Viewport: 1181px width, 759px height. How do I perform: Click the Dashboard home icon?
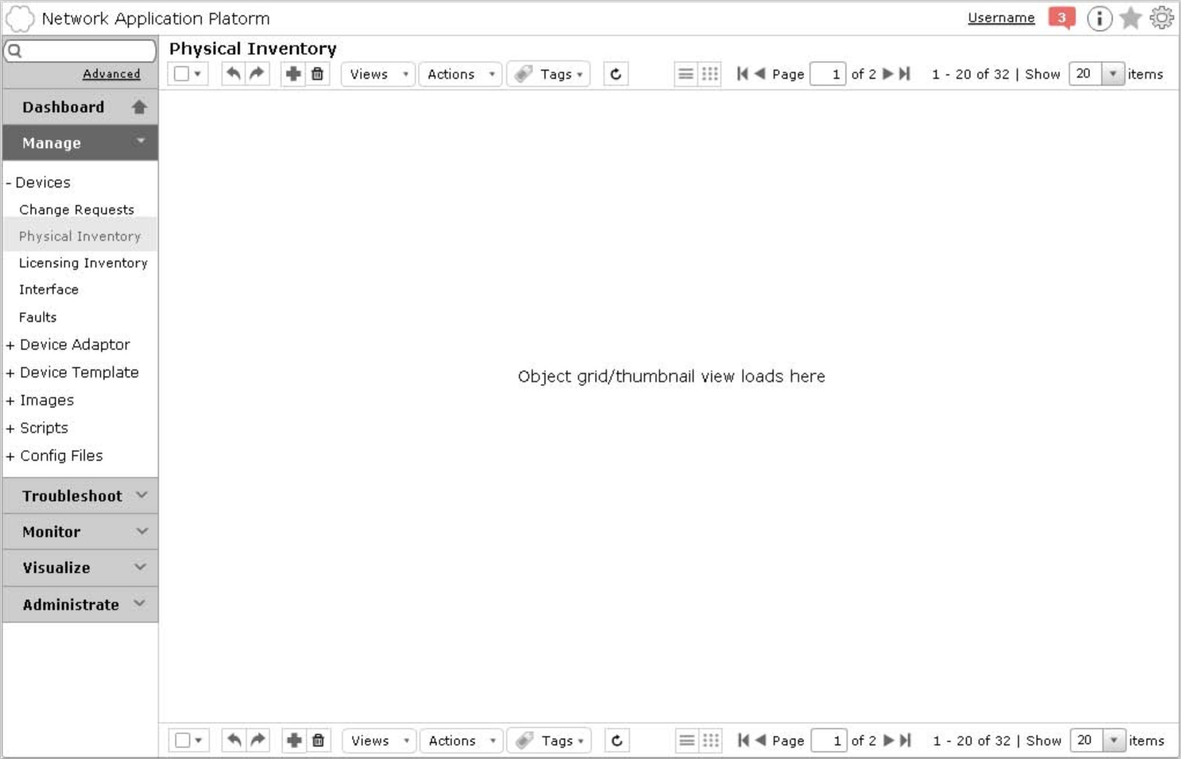tap(139, 107)
